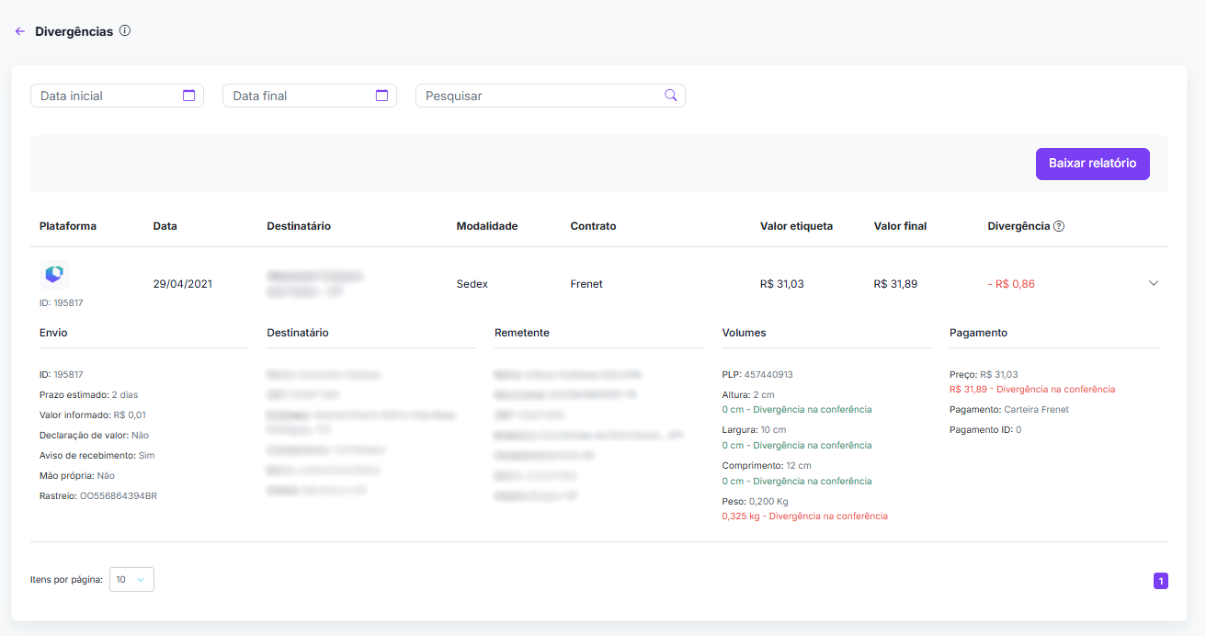Viewport: 1206px width, 636px height.
Task: Open calendar icon in Data final field
Action: (381, 96)
